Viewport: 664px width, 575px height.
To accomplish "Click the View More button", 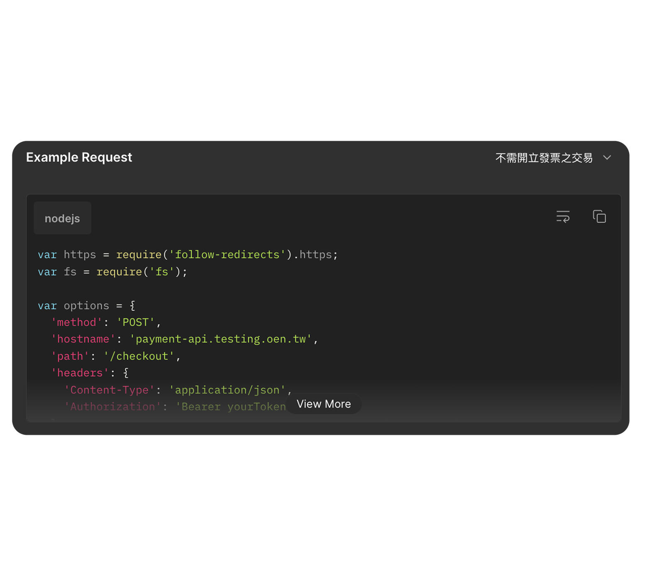I will [x=324, y=404].
